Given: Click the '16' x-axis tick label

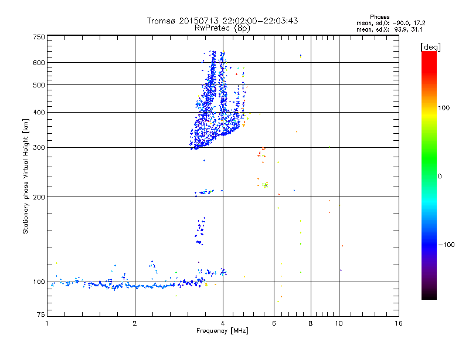Looking at the screenshot, I should pyautogui.click(x=399, y=323).
